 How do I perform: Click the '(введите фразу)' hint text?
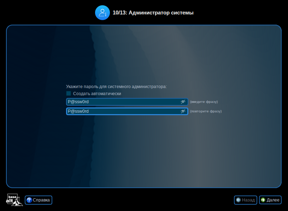[204, 102]
